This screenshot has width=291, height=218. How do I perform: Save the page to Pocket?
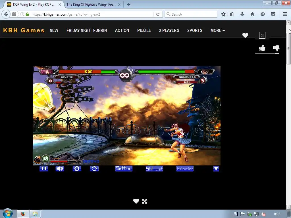273,14
